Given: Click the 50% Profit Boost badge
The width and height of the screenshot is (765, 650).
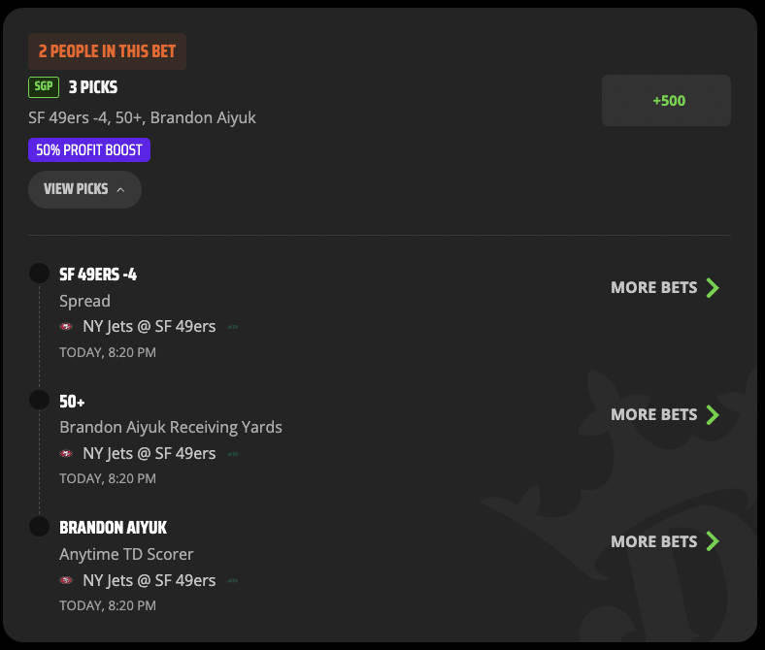Looking at the screenshot, I should [89, 149].
